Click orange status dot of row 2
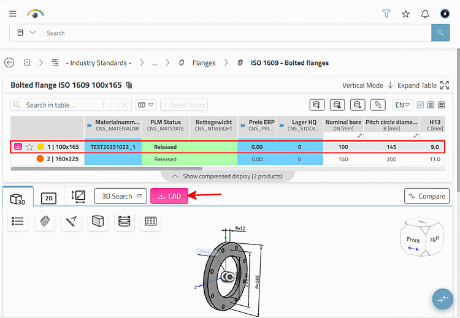 [x=40, y=159]
